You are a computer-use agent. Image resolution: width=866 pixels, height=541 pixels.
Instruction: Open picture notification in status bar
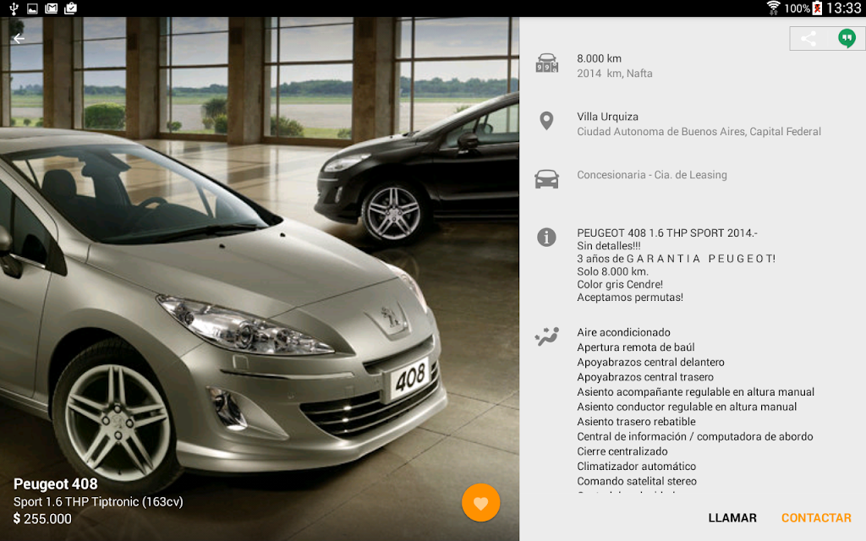tap(33, 8)
